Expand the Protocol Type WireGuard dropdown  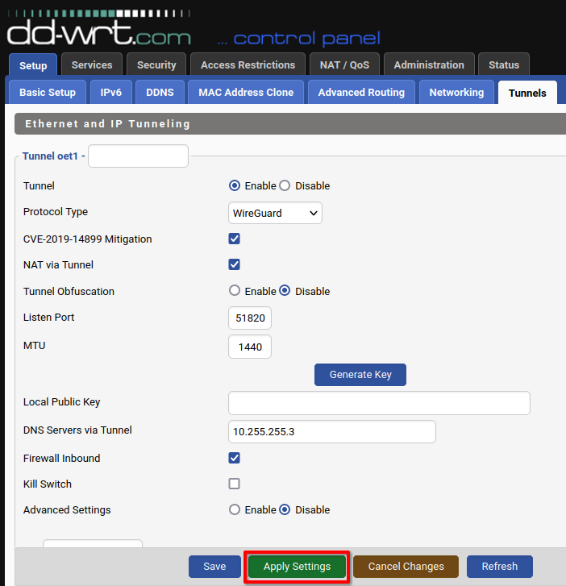276,213
